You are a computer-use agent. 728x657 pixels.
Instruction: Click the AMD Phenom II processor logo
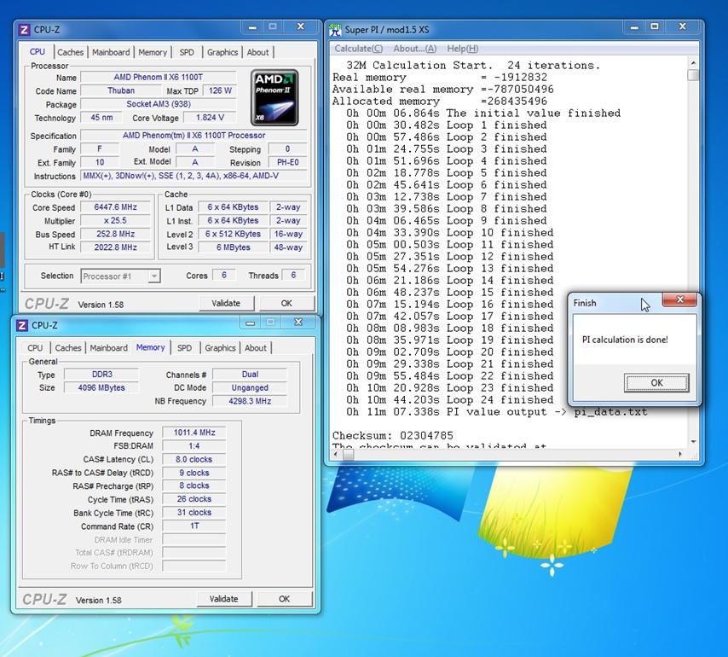274,98
